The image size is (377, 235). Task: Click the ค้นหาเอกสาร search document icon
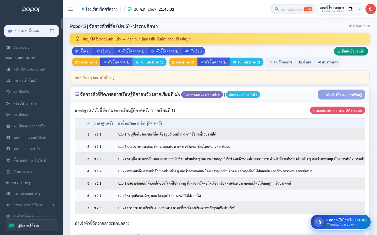point(8,172)
